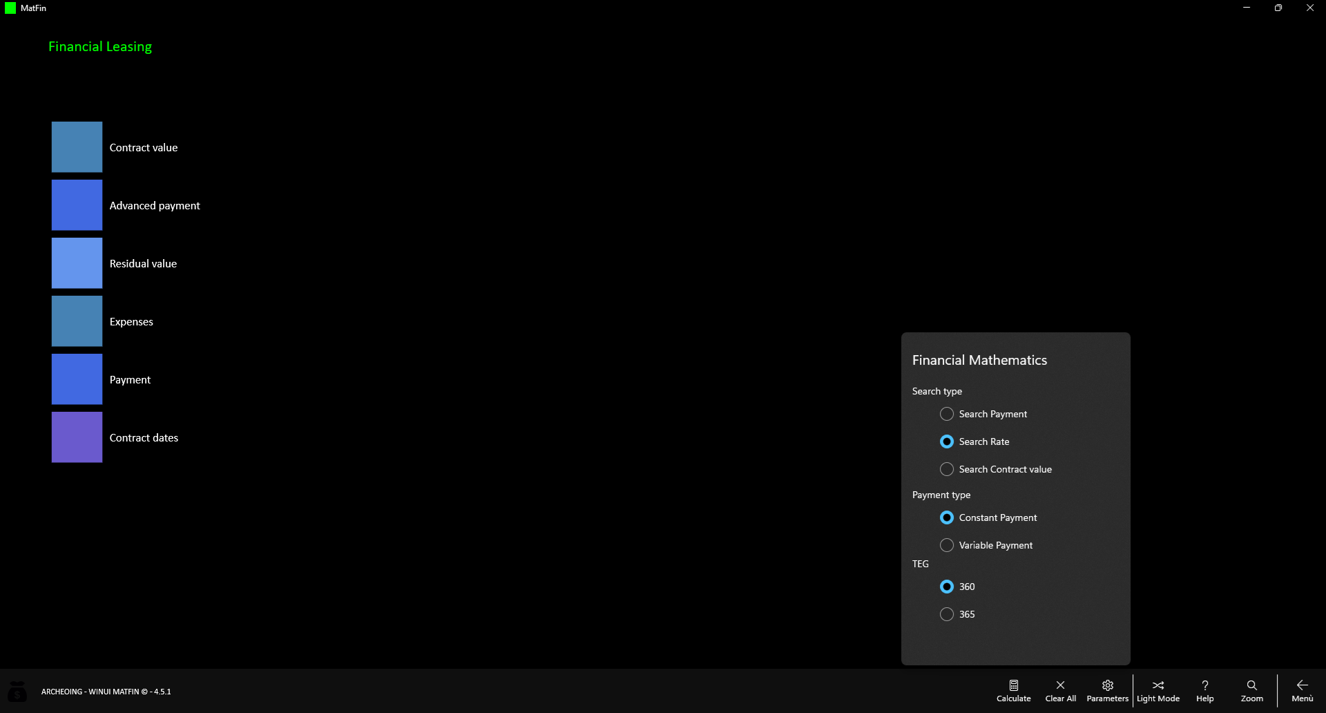Click the Expenses label
1326x713 pixels.
pos(131,322)
